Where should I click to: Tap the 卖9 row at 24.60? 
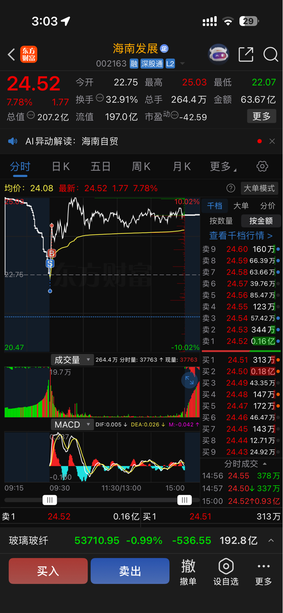pos(241,249)
